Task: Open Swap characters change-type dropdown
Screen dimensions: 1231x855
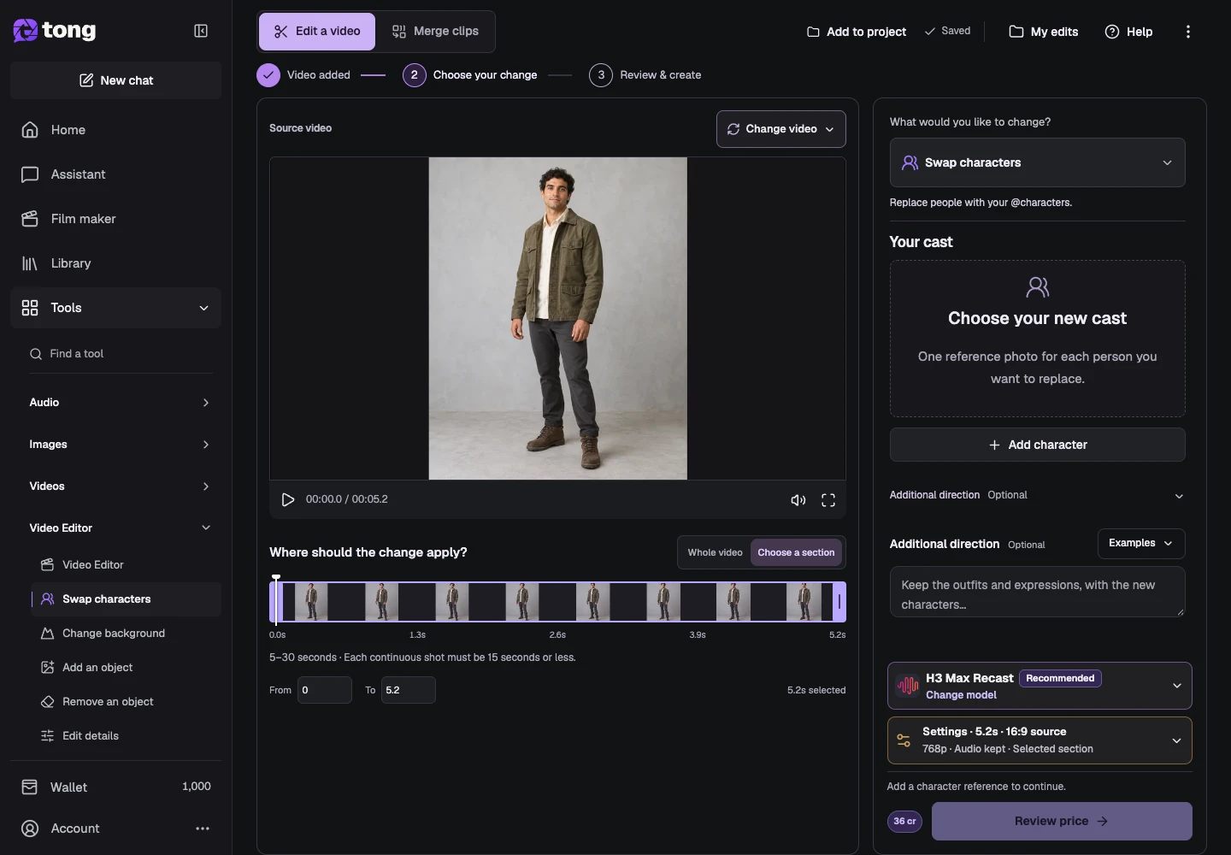Action: pyautogui.click(x=1037, y=162)
